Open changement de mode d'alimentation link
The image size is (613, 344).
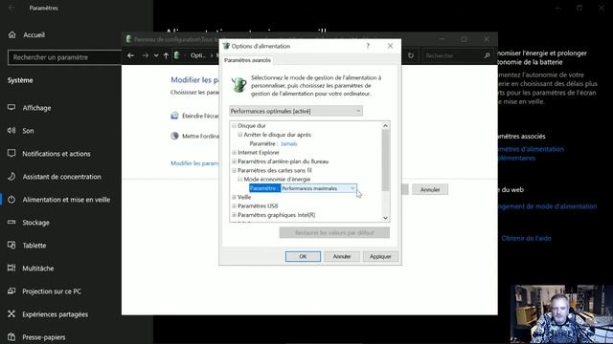(547, 206)
